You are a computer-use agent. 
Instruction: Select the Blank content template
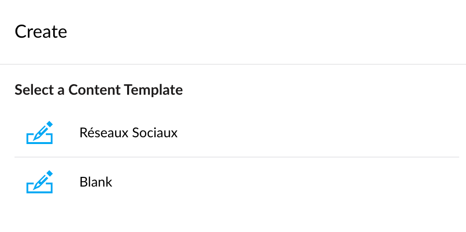pyautogui.click(x=236, y=182)
